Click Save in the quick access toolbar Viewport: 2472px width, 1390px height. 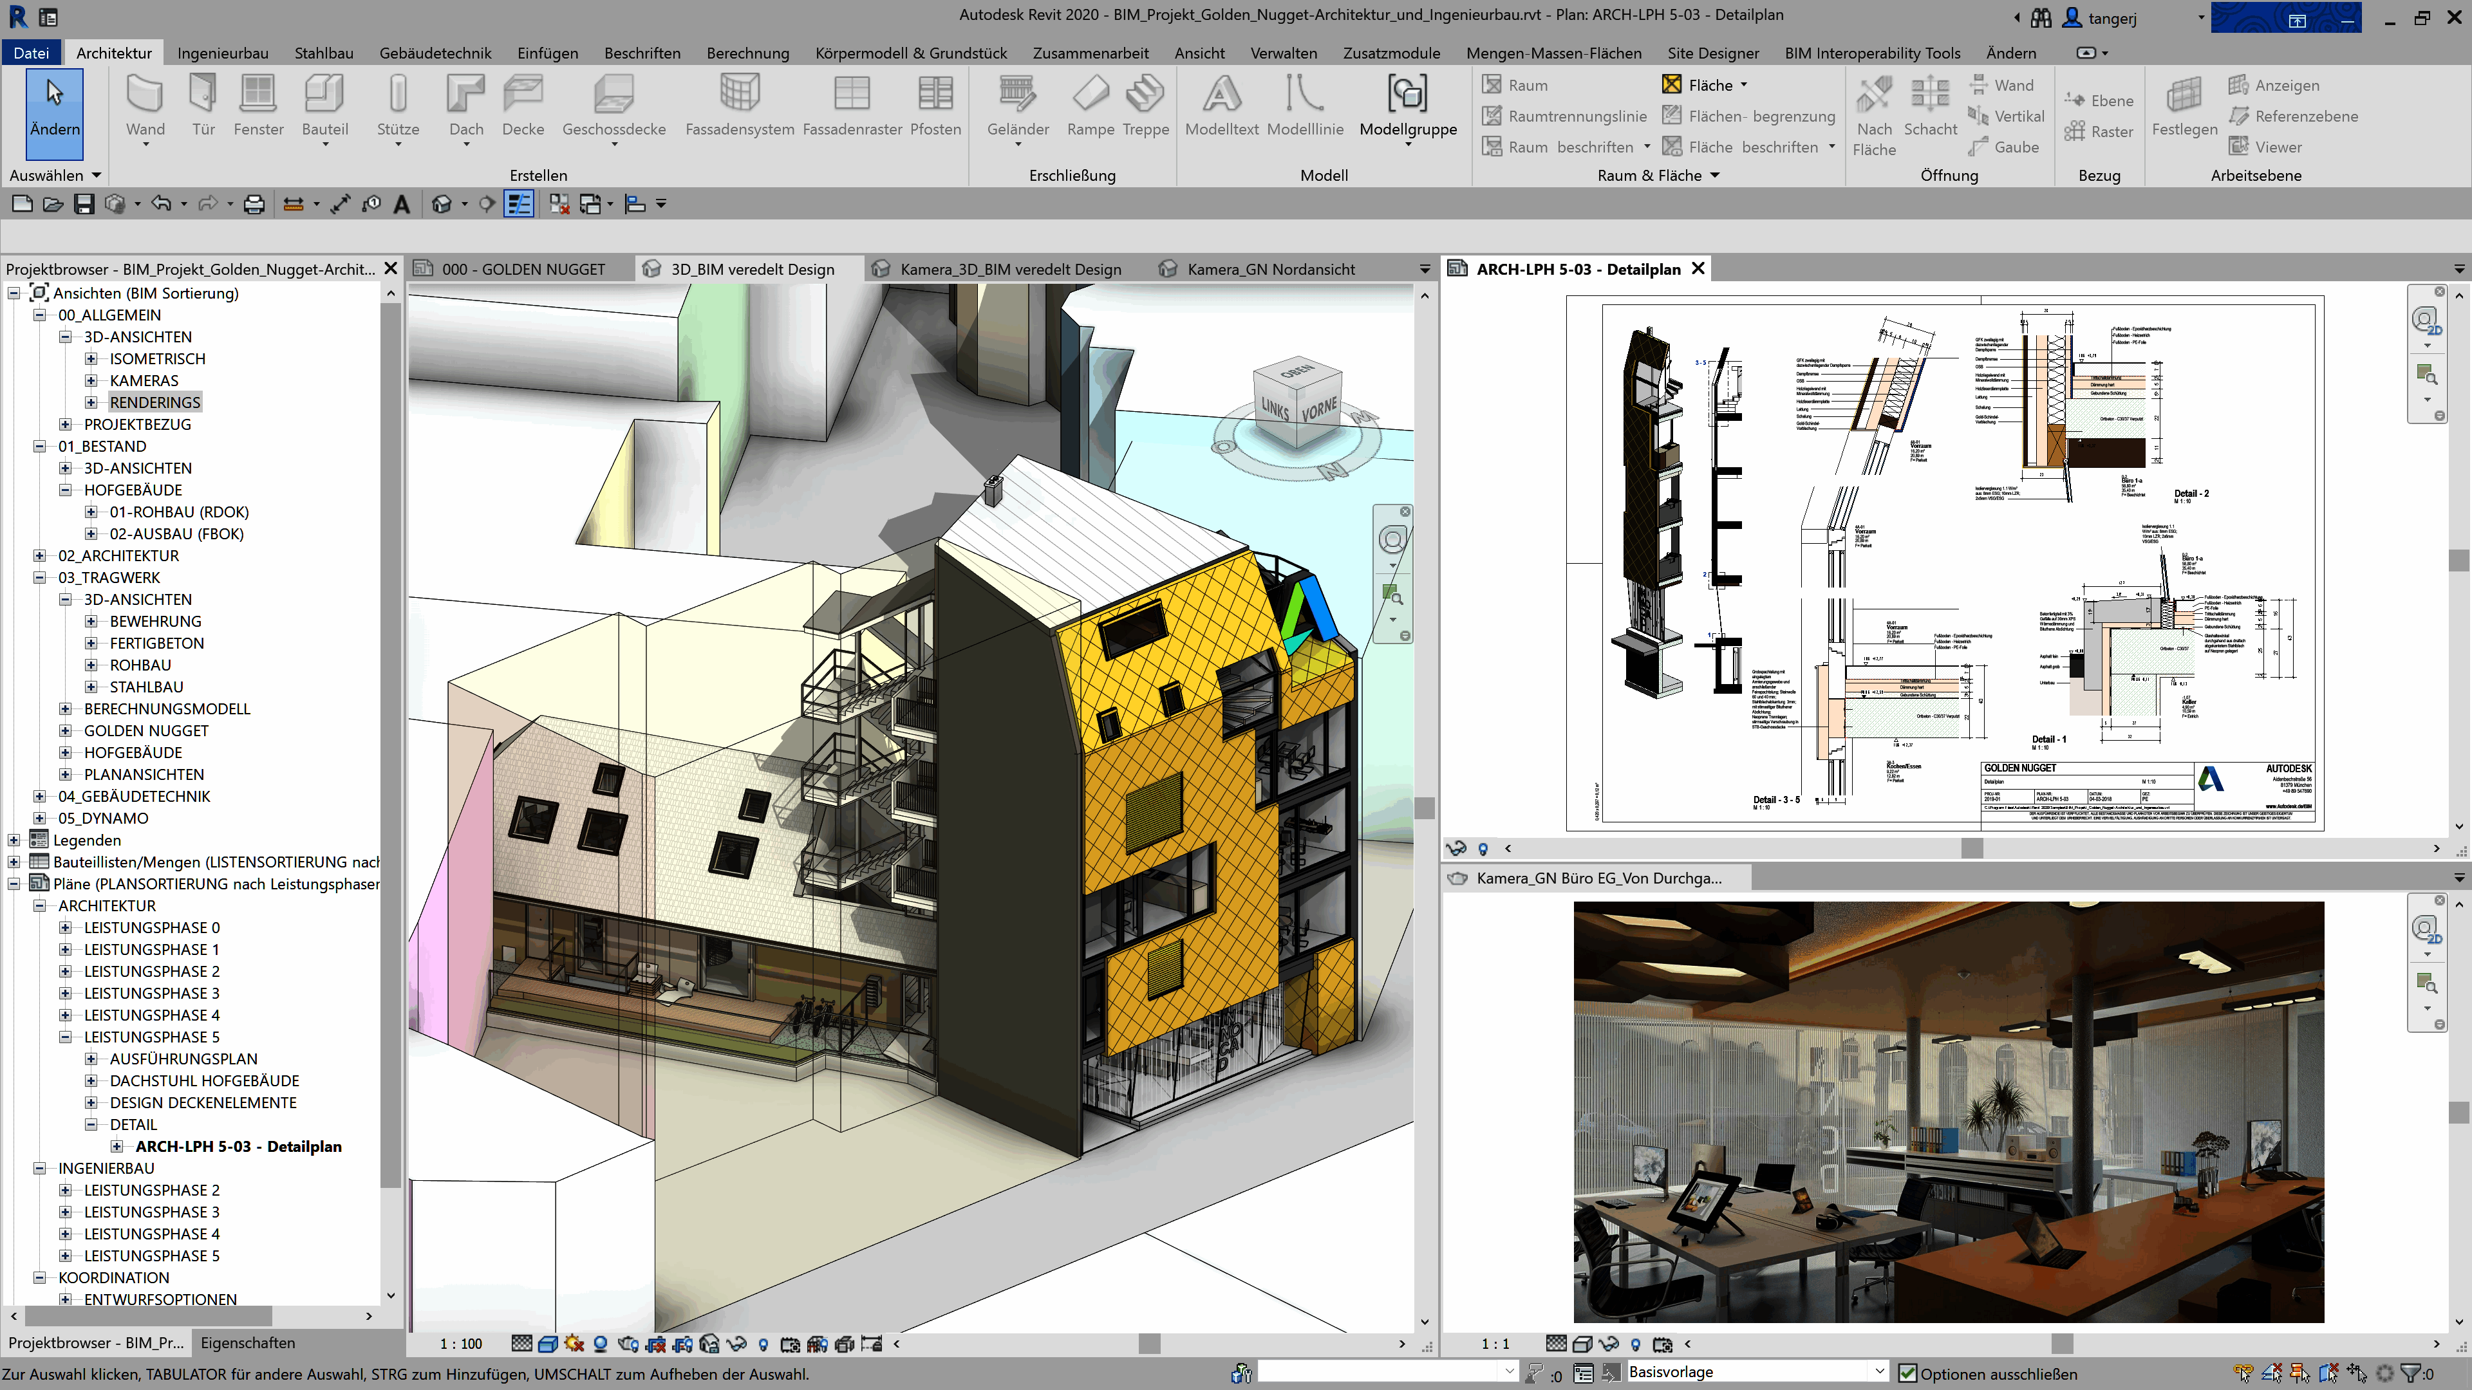tap(84, 203)
